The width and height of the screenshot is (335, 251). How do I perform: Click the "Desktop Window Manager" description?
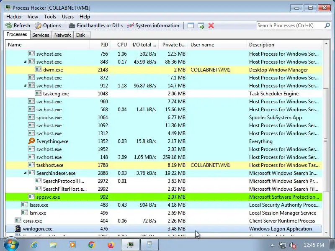coord(278,70)
